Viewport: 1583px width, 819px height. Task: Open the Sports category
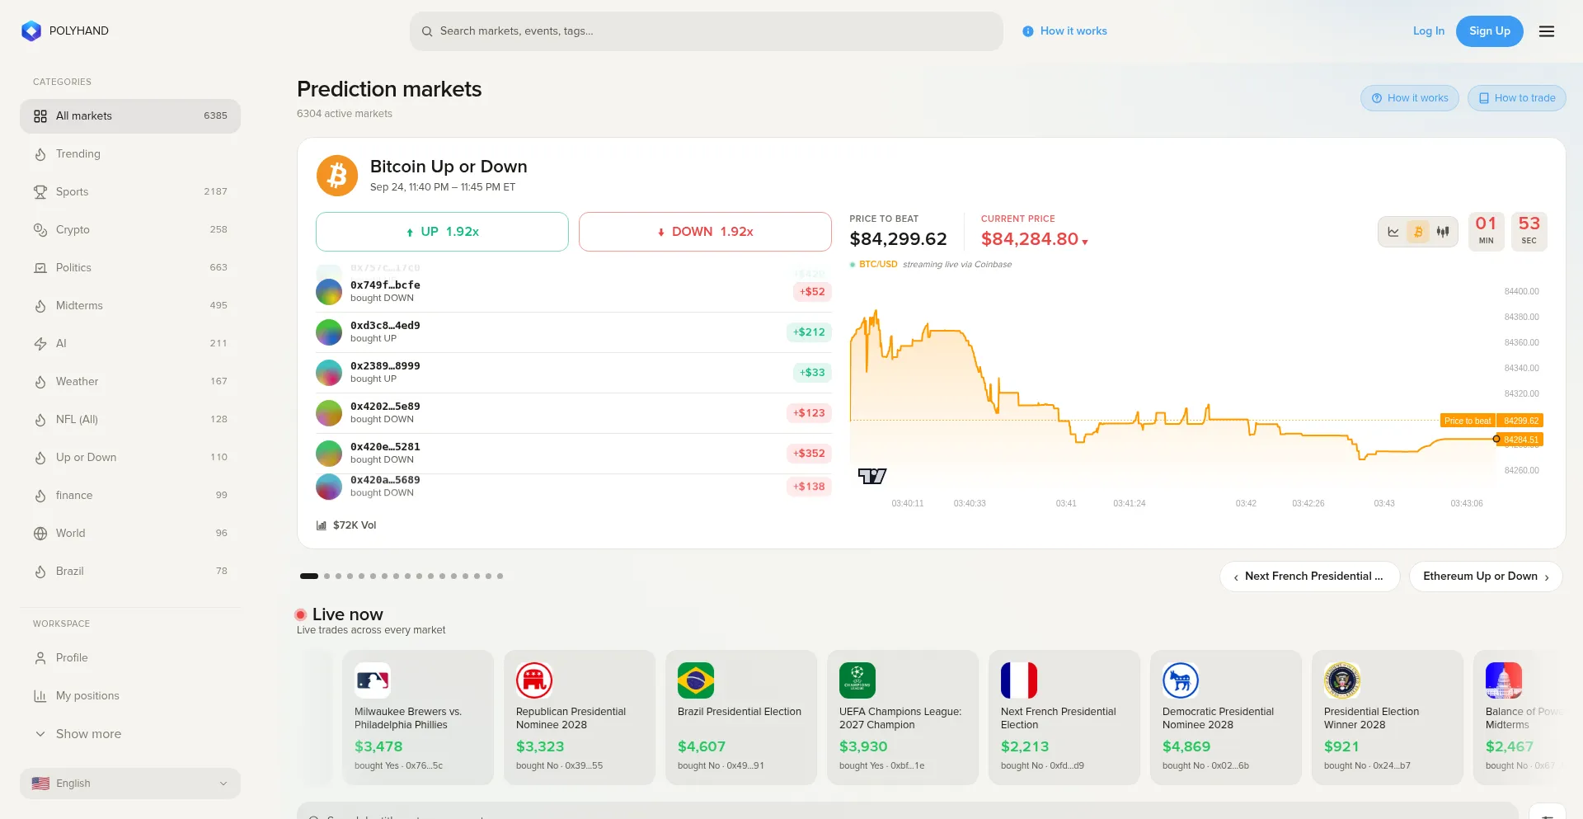point(130,192)
